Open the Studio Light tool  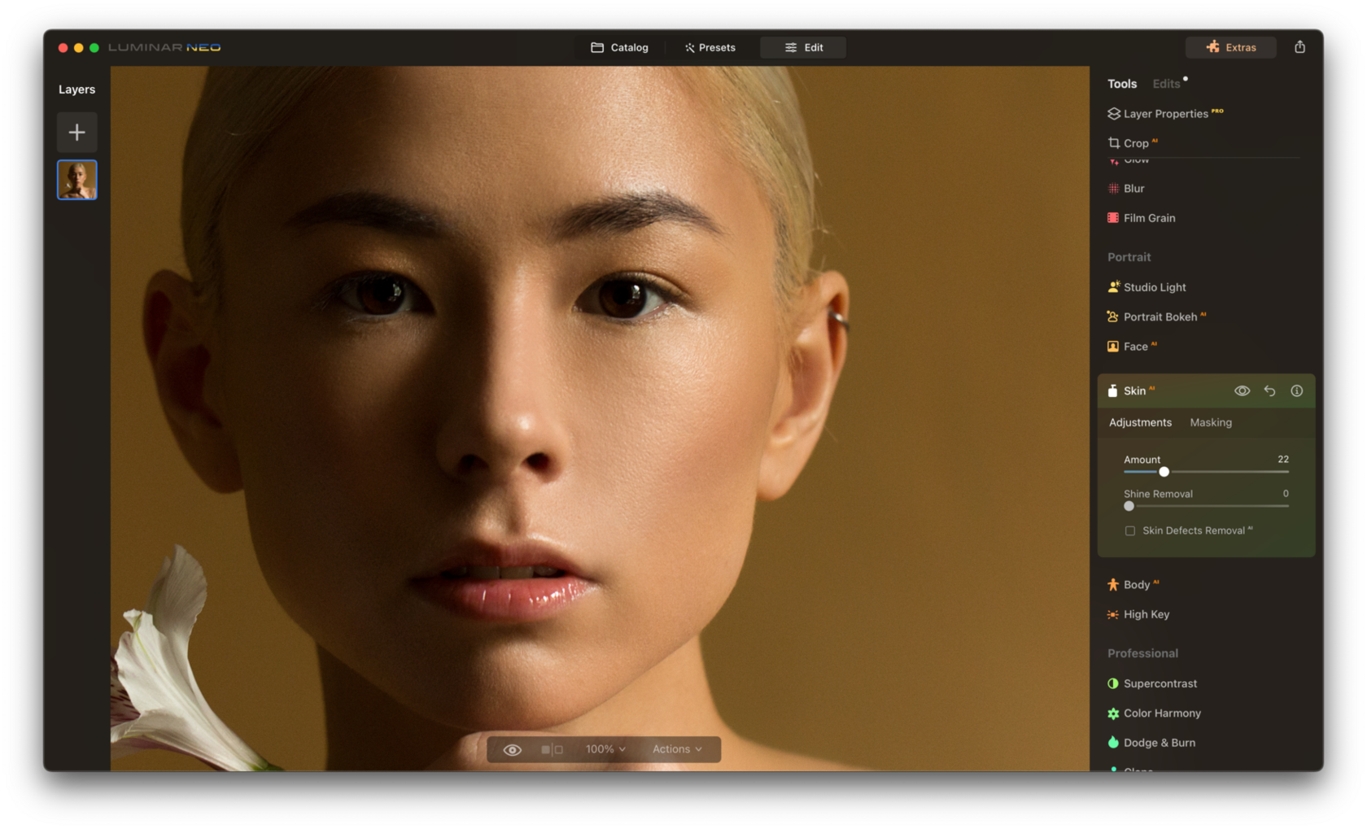1155,286
